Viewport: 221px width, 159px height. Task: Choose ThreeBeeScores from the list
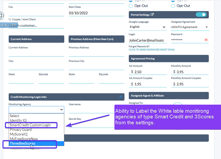pyautogui.click(x=36, y=143)
